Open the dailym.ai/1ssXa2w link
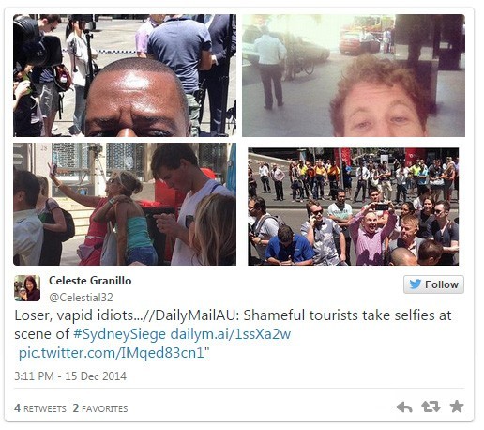This screenshot has height=430, width=484. click(x=231, y=334)
